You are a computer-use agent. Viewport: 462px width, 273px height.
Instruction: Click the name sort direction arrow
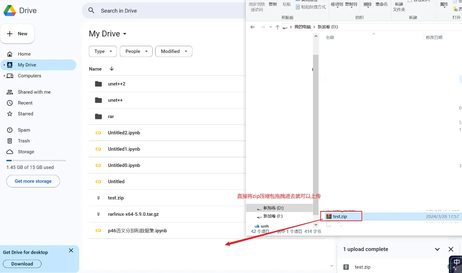pyautogui.click(x=112, y=69)
